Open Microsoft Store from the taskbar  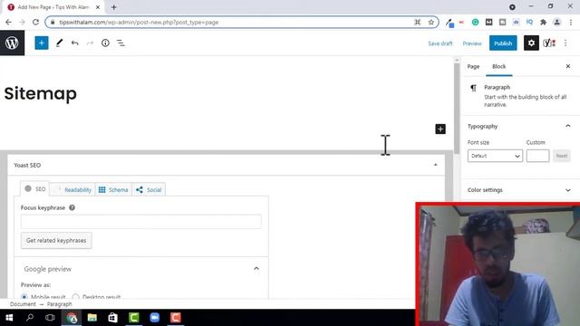(x=112, y=318)
